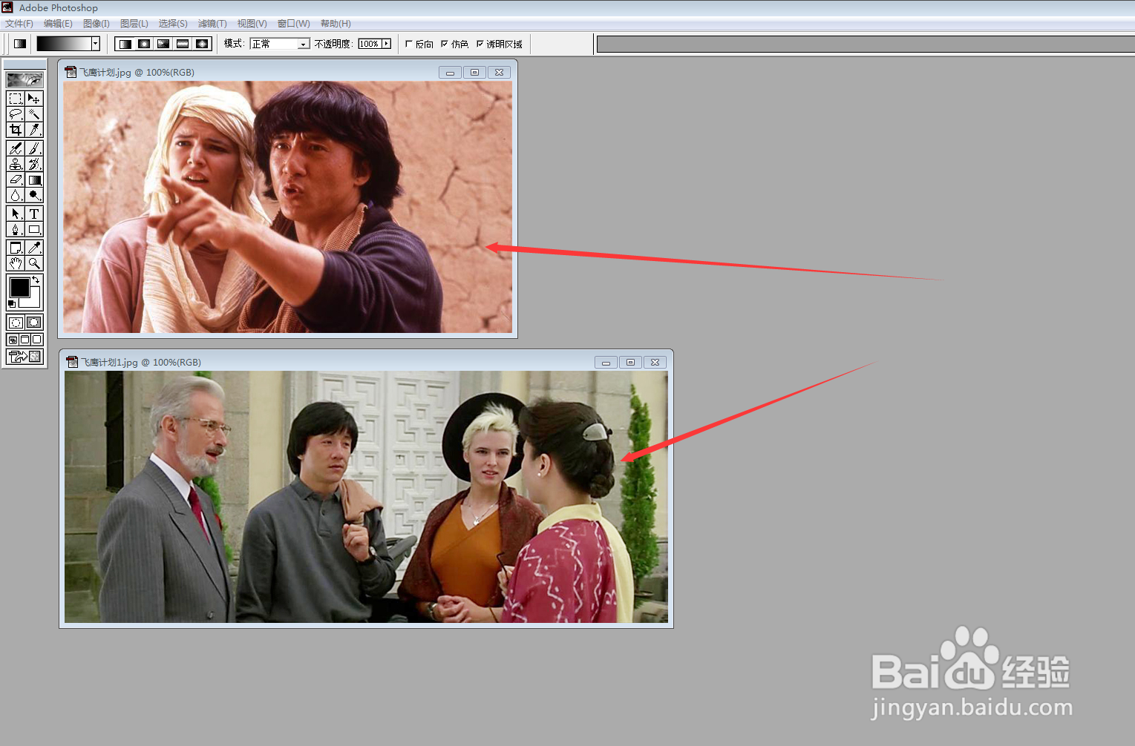The height and width of the screenshot is (746, 1135).
Task: Select the Blur tool
Action: click(x=16, y=195)
